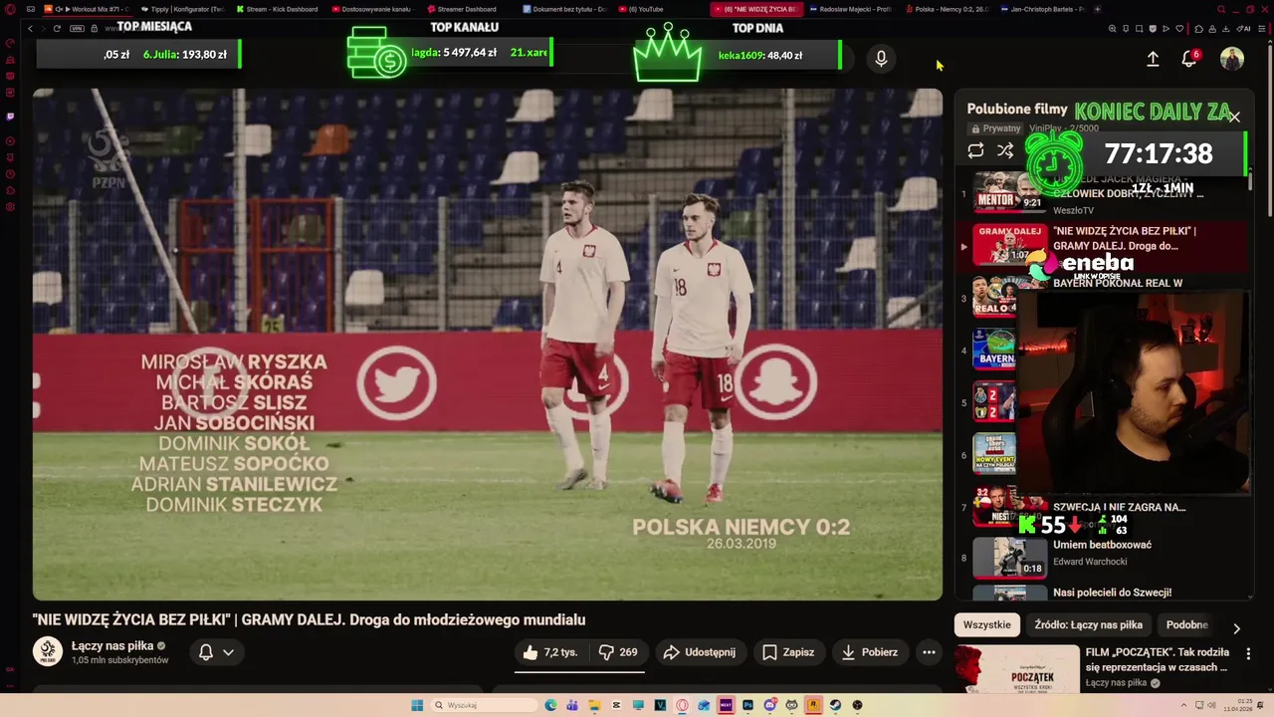The image size is (1274, 717).
Task: Toggle playlist loop repeat icon
Action: pyautogui.click(x=975, y=150)
